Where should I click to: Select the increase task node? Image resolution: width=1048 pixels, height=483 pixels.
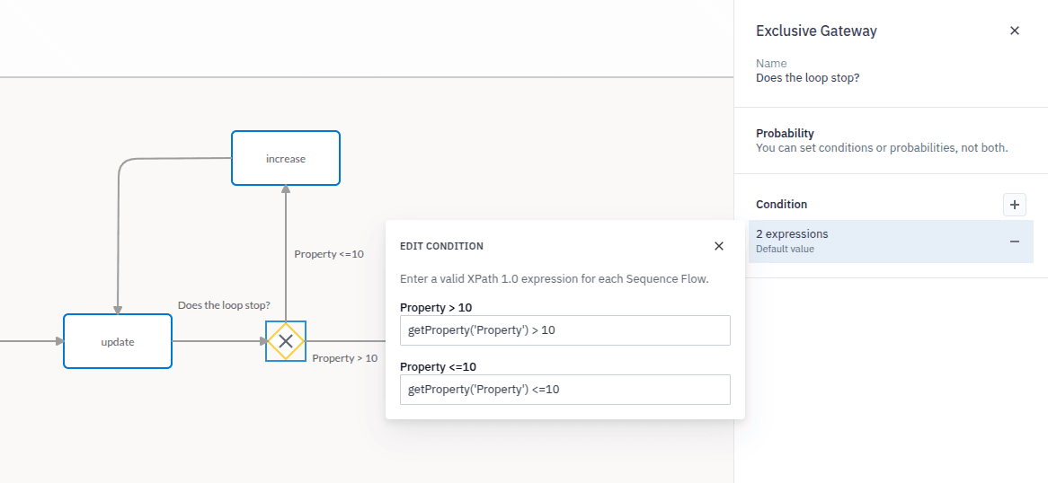(x=286, y=158)
